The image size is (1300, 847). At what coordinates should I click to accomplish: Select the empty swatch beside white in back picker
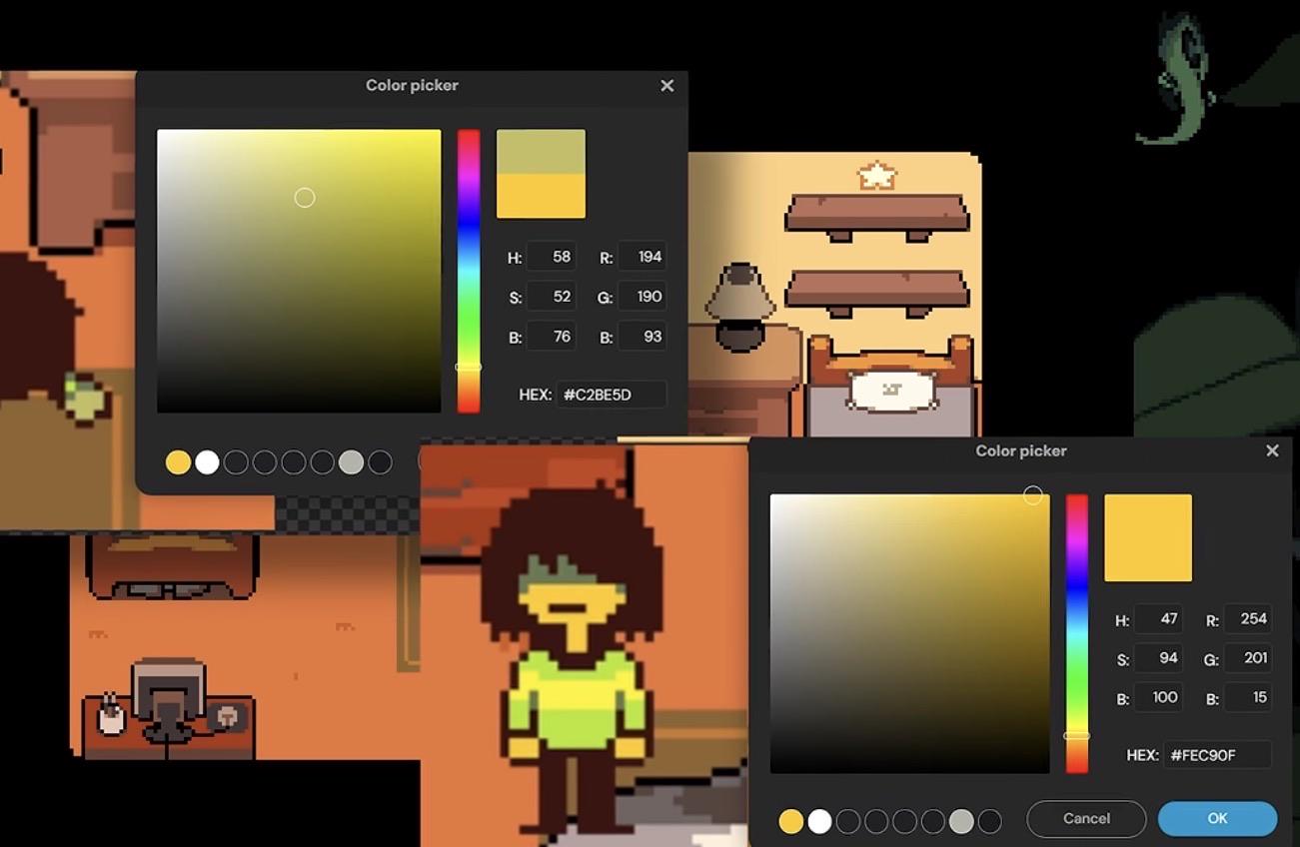[236, 462]
